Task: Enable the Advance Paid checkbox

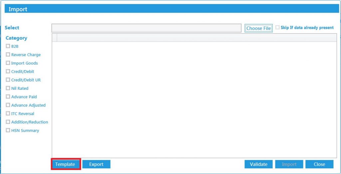Action: point(8,97)
